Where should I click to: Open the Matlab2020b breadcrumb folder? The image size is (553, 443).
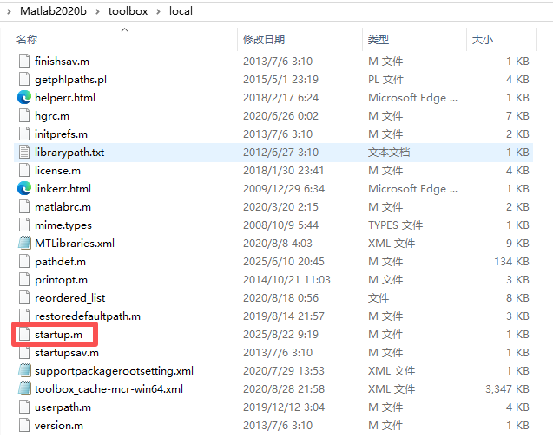pos(53,11)
